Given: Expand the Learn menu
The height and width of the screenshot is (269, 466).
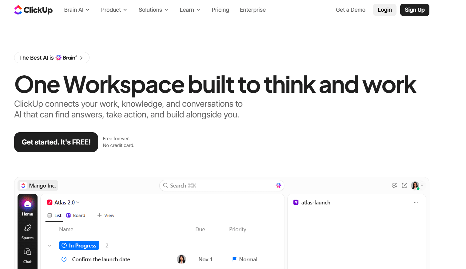Looking at the screenshot, I should pos(190,10).
